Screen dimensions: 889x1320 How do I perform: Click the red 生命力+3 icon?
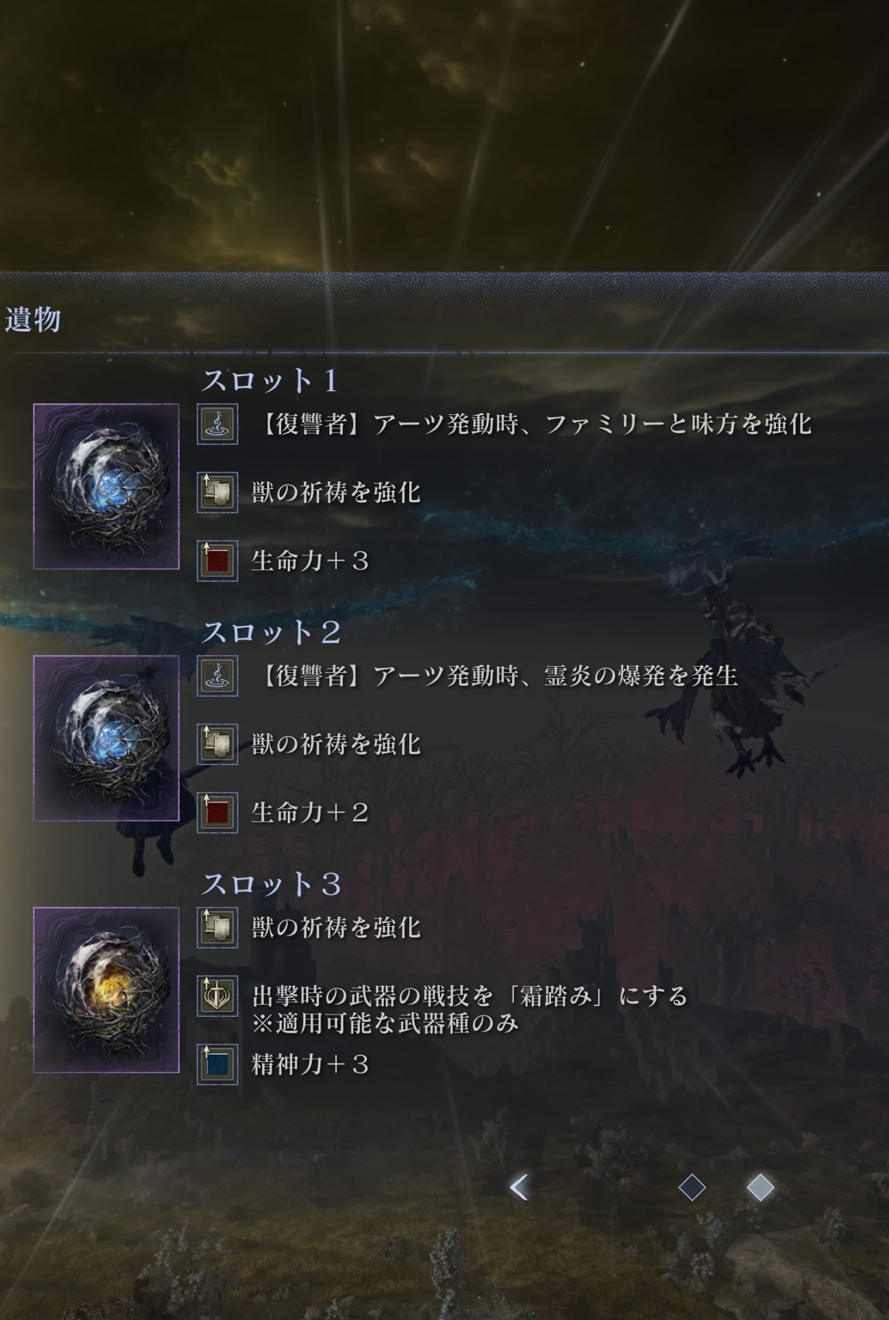218,561
